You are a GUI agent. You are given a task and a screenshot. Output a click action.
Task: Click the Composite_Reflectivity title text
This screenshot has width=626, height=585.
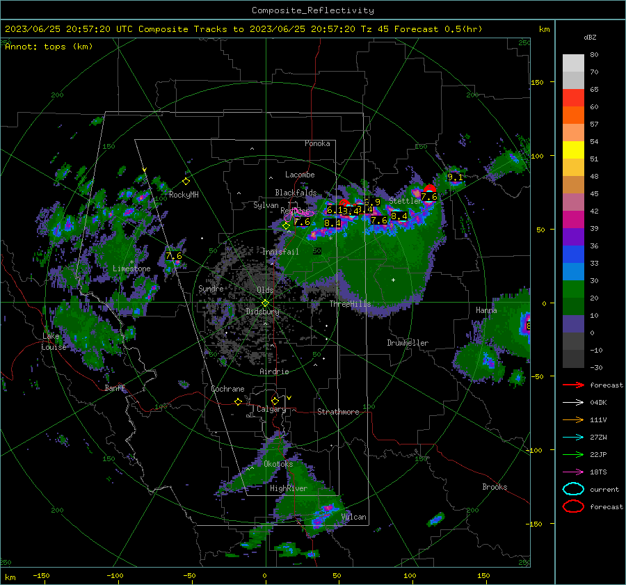pyautogui.click(x=312, y=10)
